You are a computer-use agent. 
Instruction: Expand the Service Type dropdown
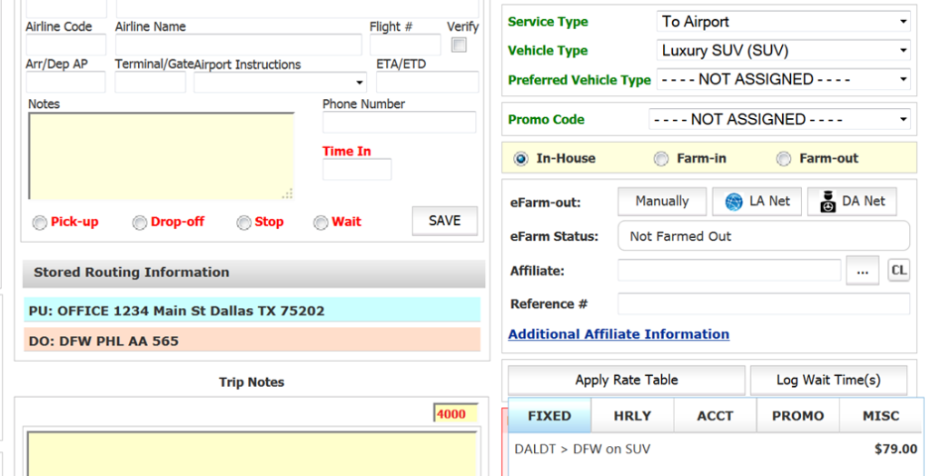pos(782,22)
